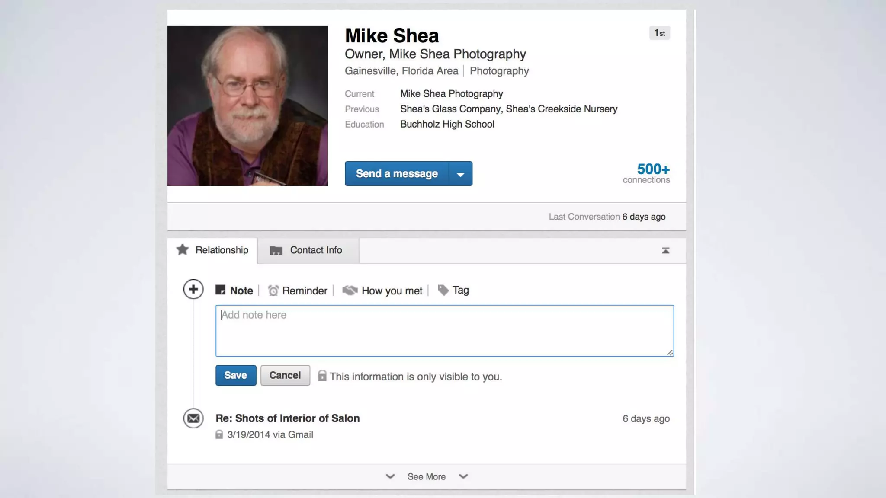Click the envelope icon beside Salon email
The image size is (886, 498).
tap(193, 418)
